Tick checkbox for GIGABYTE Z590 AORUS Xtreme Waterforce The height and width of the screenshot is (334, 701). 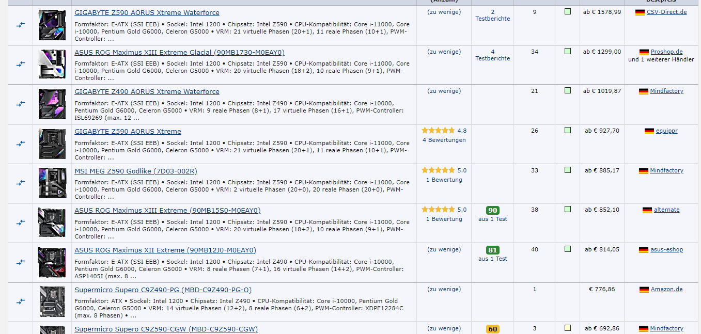[568, 11]
